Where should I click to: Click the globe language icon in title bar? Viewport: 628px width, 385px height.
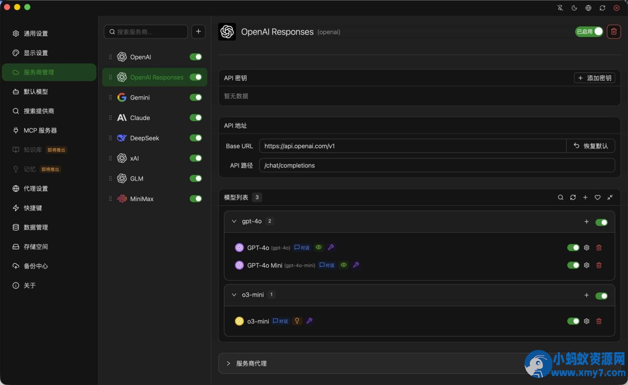coord(588,8)
